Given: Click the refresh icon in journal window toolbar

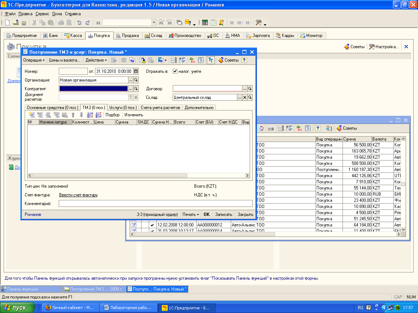Looking at the screenshot, I should click(x=261, y=129).
